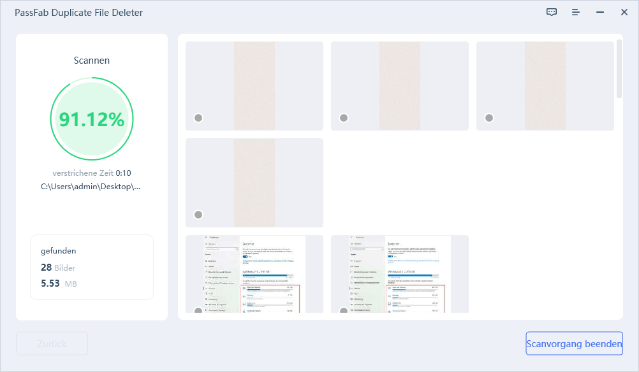
Task: Tick the selection circle on the second beige thumbnail
Action: 344,118
